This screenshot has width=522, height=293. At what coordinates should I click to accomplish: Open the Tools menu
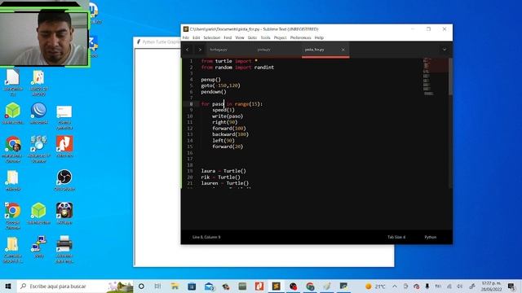(x=265, y=37)
